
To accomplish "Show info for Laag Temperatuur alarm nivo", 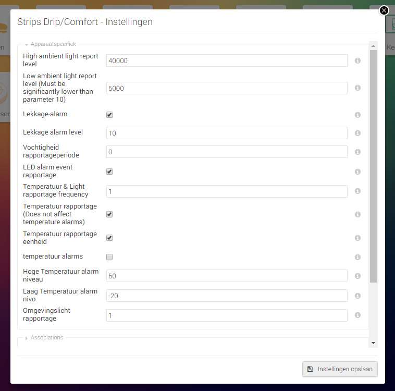I will tap(357, 296).
